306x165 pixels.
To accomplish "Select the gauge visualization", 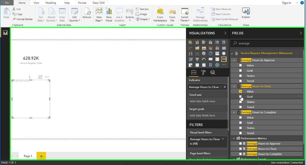I will pyautogui.click(x=204, y=59).
